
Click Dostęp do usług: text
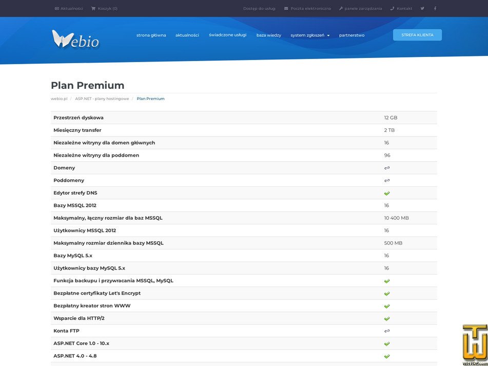(260, 8)
